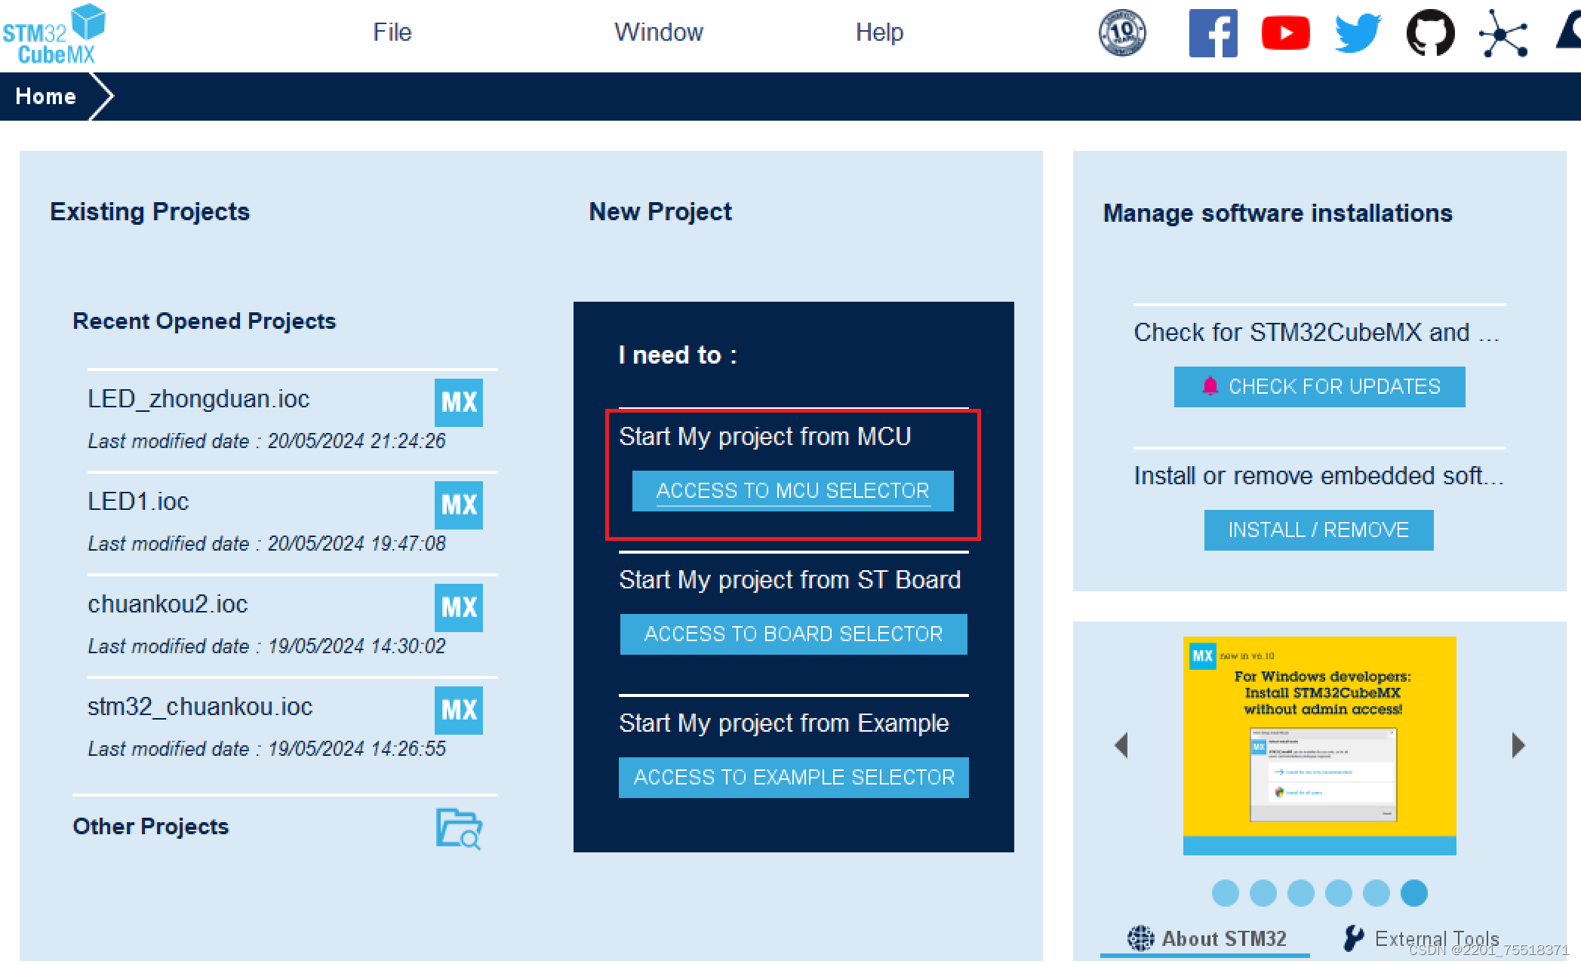This screenshot has height=964, width=1581.
Task: Click the Windows developers banner thumbnail
Action: click(x=1319, y=745)
